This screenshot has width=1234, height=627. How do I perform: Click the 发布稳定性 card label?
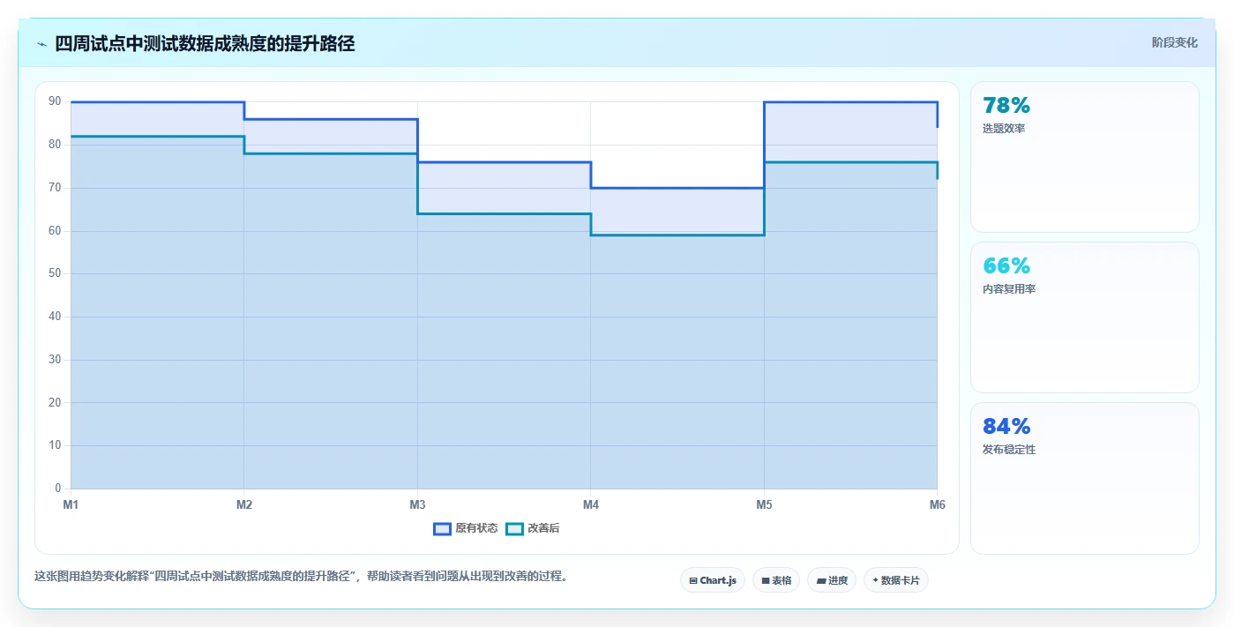(1009, 450)
